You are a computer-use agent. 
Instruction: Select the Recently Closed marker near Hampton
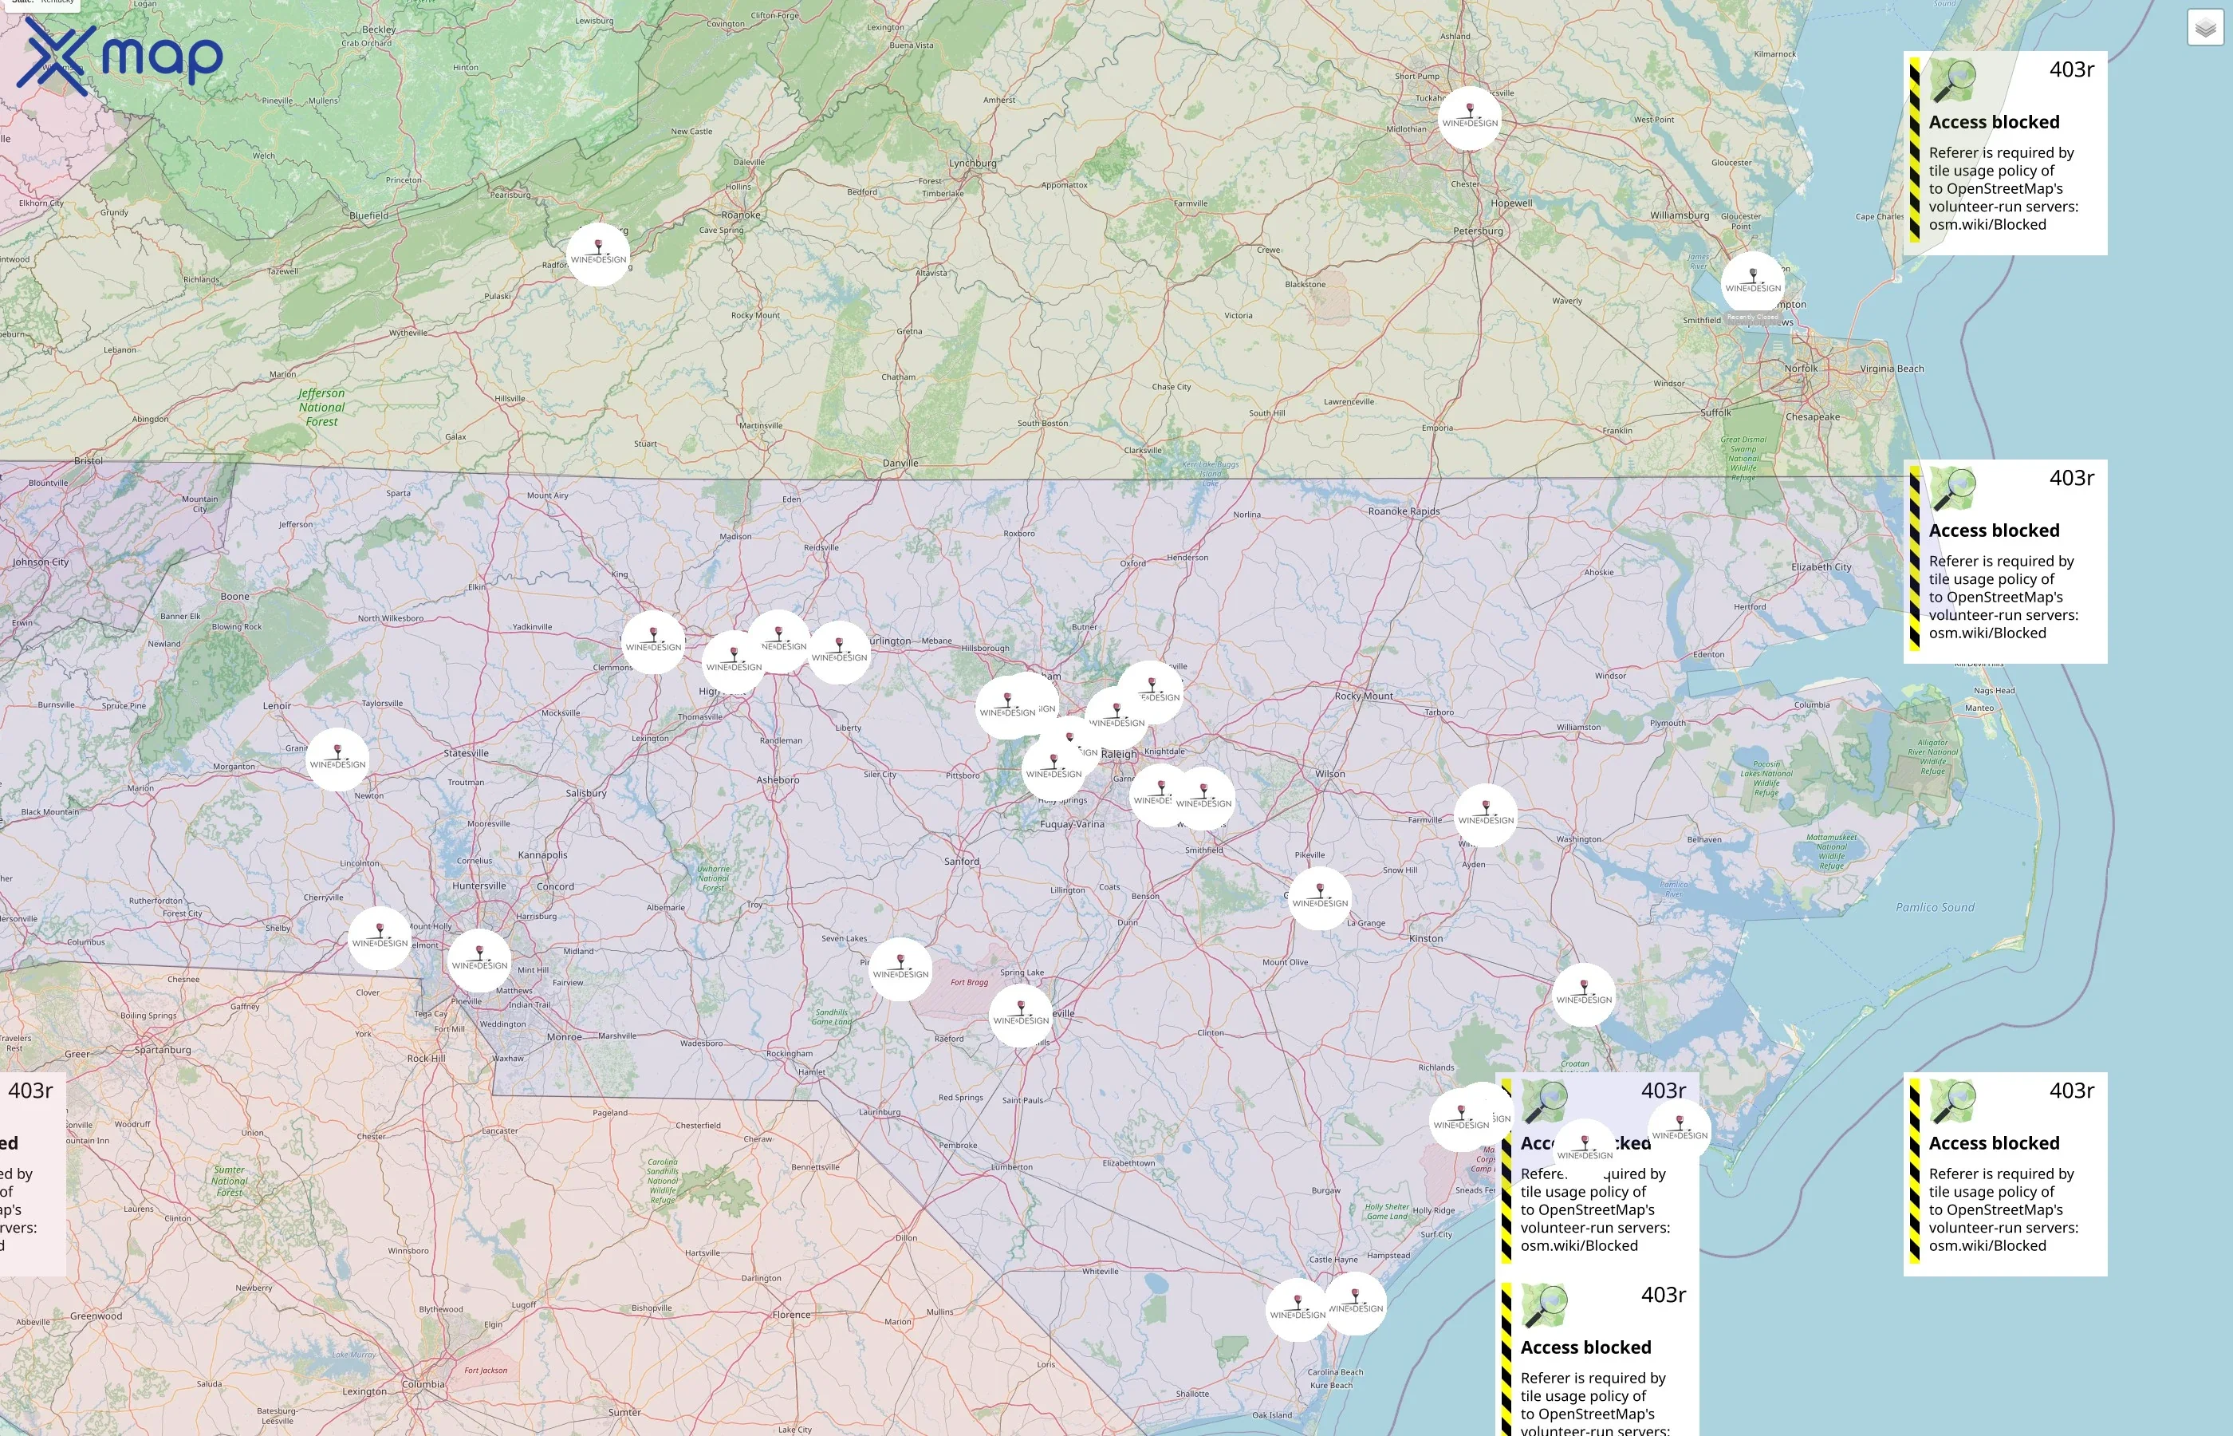click(1752, 283)
